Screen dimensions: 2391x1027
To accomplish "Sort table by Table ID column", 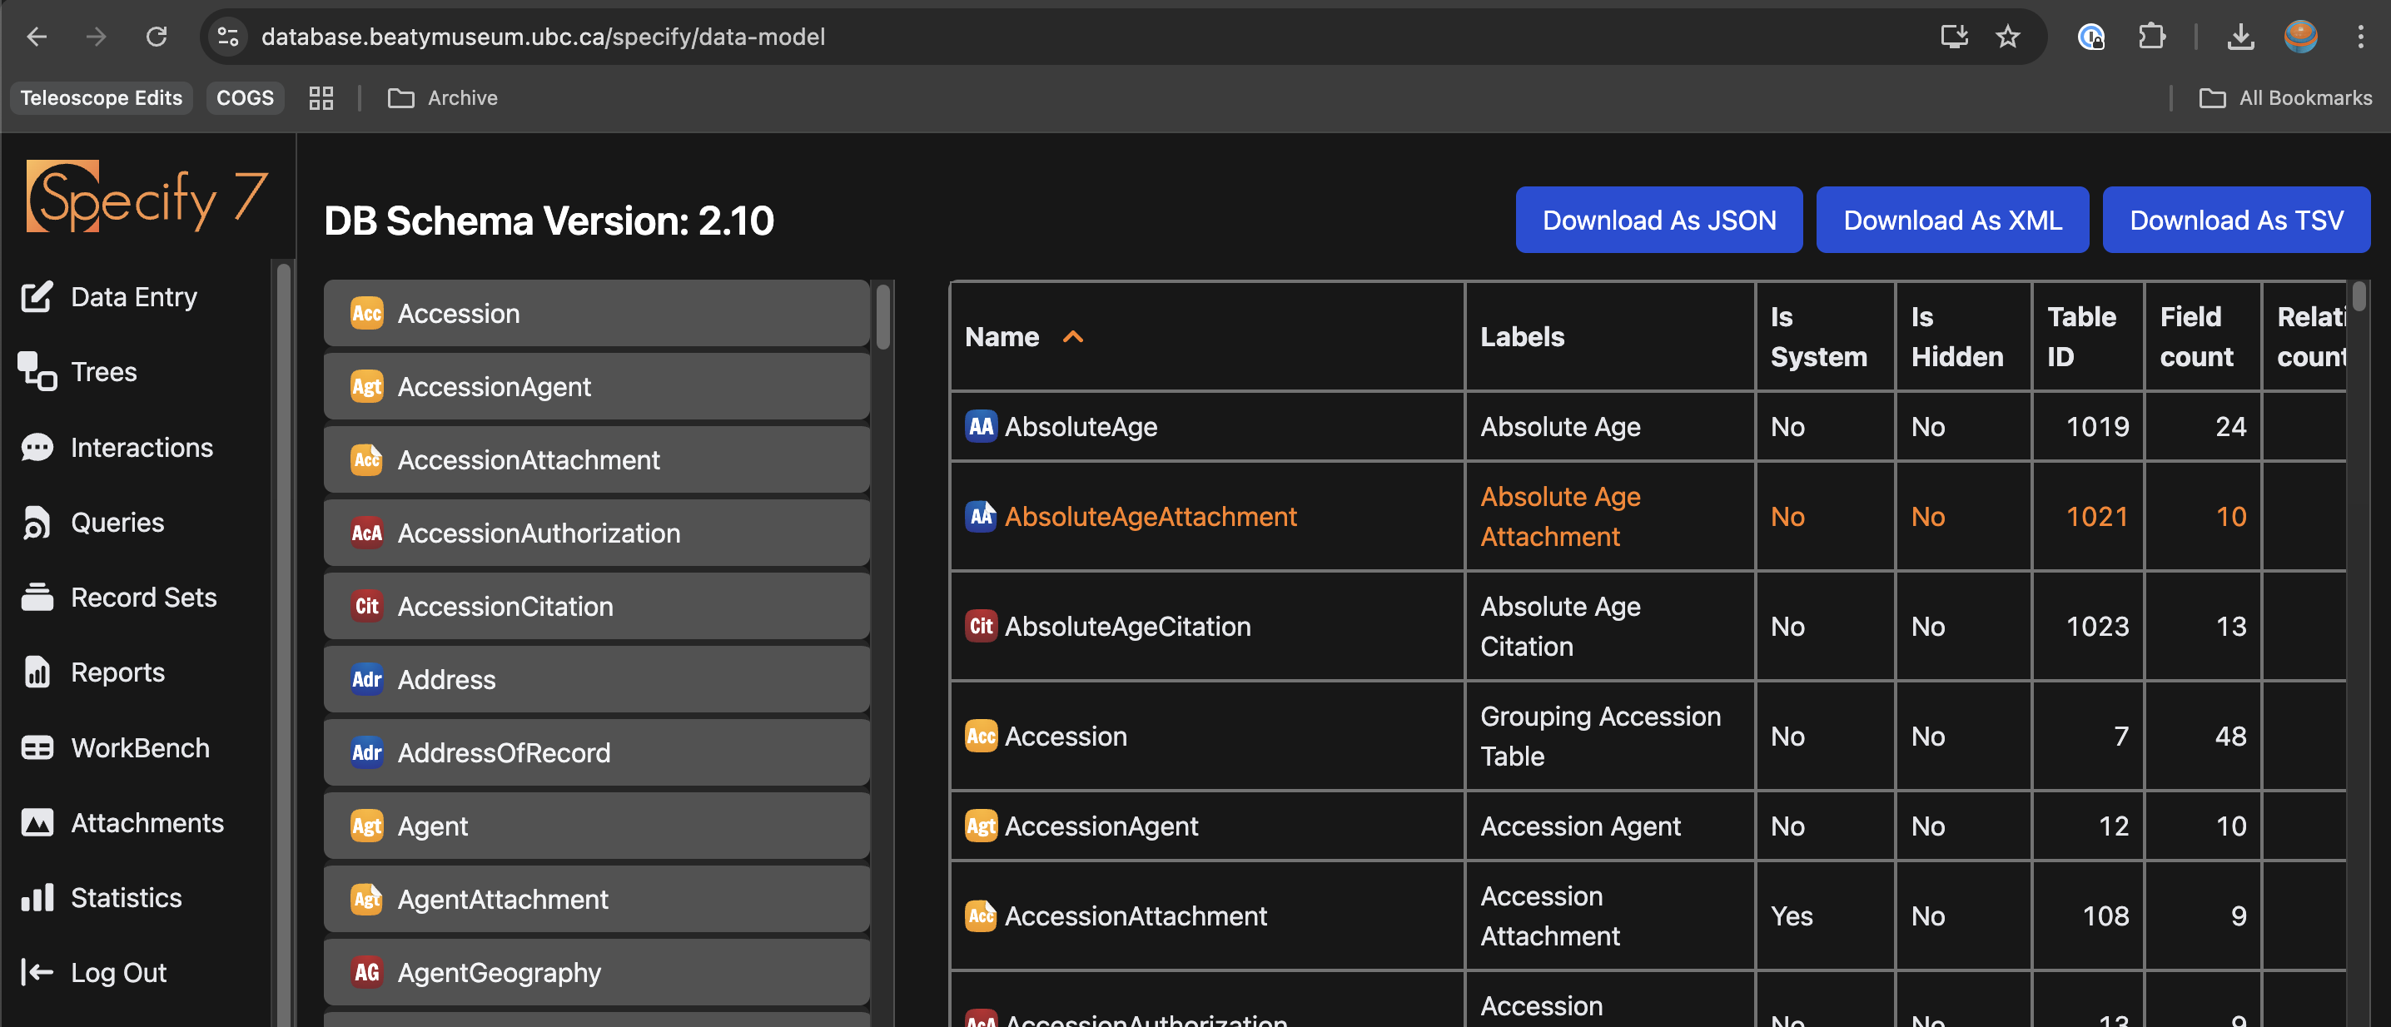I will [2081, 337].
